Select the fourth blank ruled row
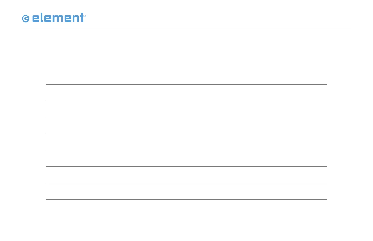The height and width of the screenshot is (241, 373). click(186, 142)
